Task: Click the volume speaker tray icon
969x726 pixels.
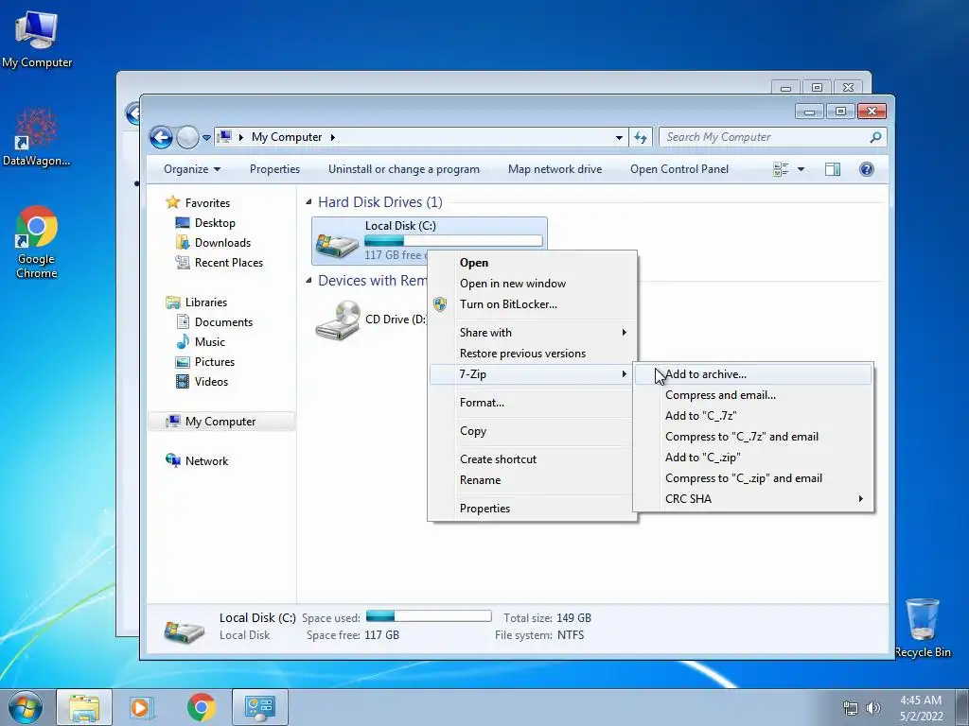Action: pyautogui.click(x=873, y=708)
